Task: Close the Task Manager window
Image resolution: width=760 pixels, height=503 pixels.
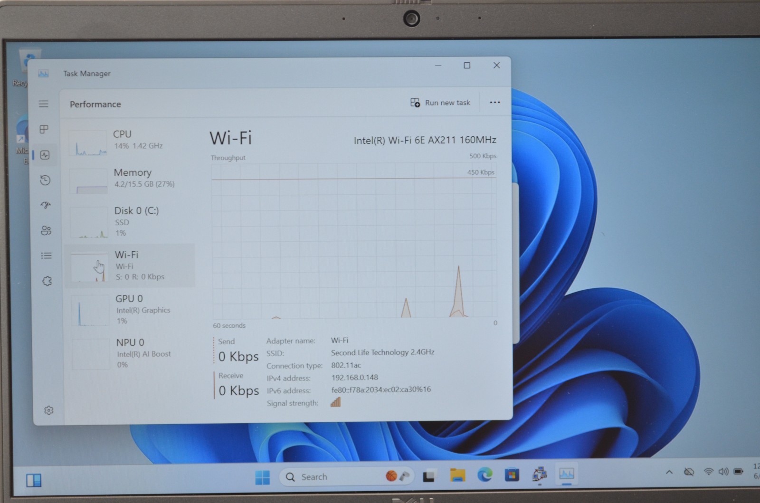Action: click(x=496, y=65)
